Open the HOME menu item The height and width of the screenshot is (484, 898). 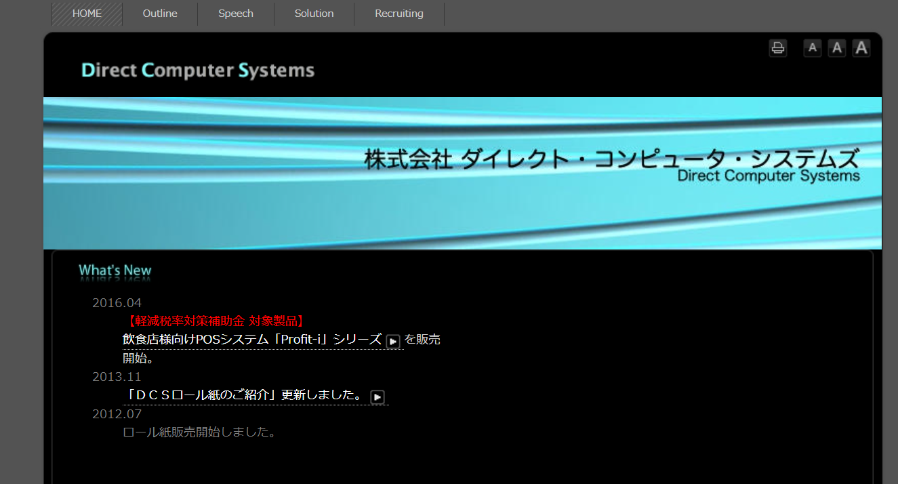click(x=87, y=14)
